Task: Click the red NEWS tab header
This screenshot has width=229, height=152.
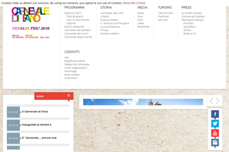Action: click(x=54, y=96)
